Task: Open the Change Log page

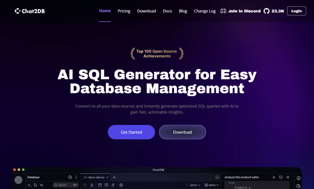Action: 205,11
